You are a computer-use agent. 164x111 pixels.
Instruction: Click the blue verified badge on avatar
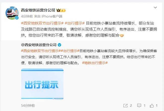point(17,18)
